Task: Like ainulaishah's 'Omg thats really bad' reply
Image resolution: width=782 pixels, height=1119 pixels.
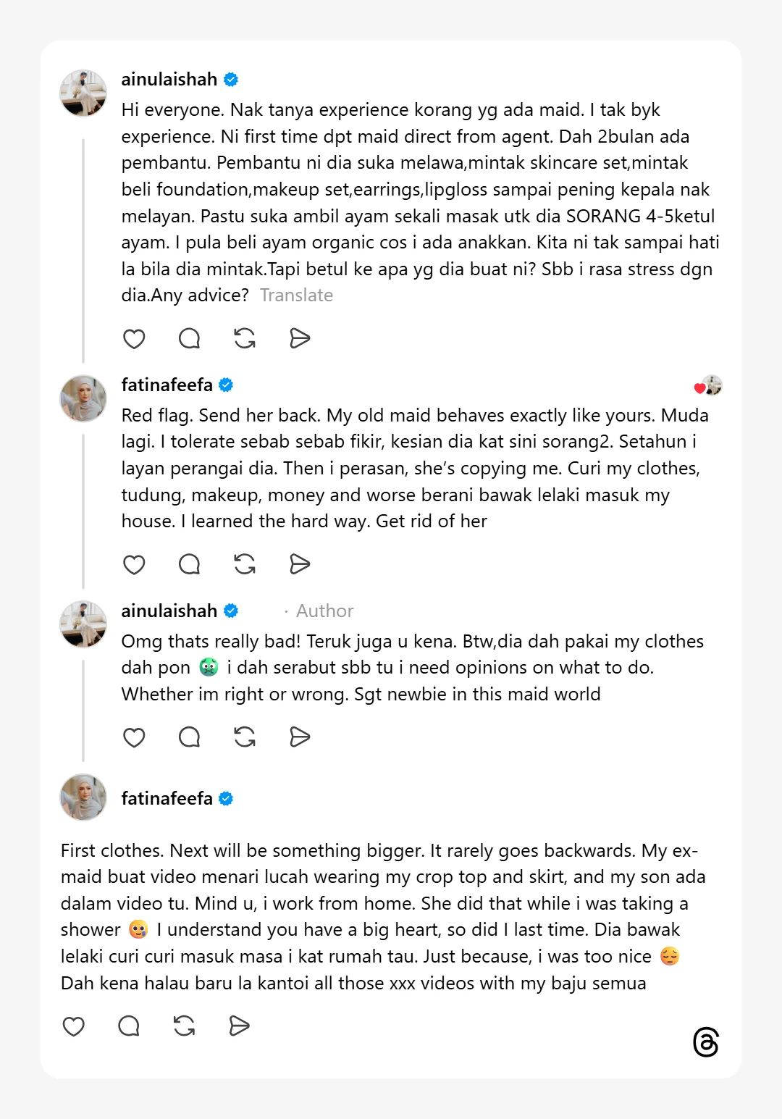Action: [134, 737]
